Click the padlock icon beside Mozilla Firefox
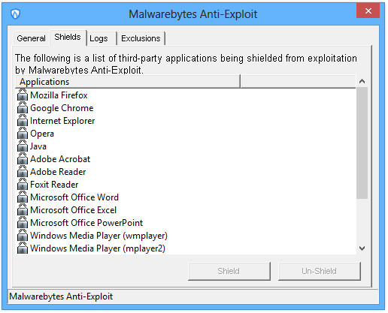The height and width of the screenshot is (313, 388). (23, 95)
